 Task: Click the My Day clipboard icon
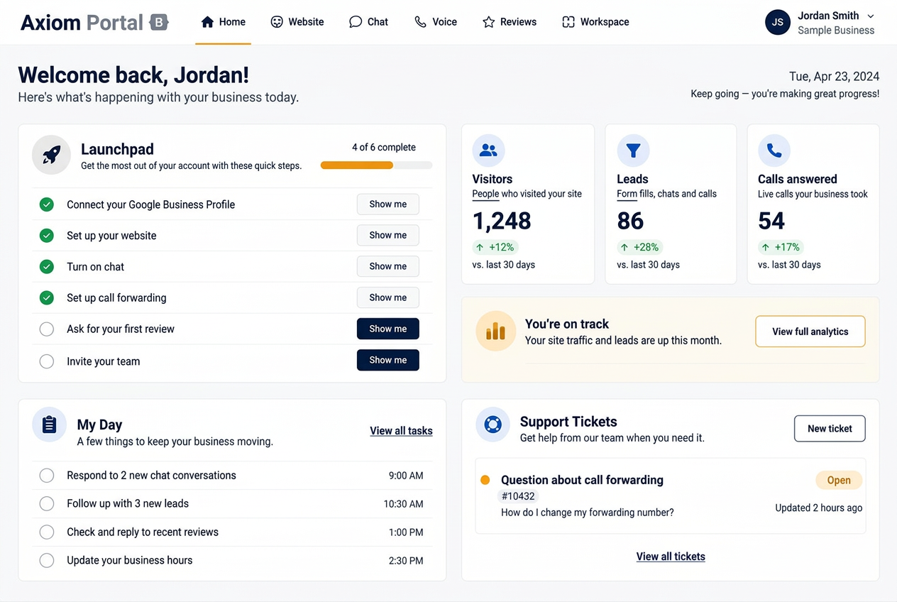(x=49, y=425)
